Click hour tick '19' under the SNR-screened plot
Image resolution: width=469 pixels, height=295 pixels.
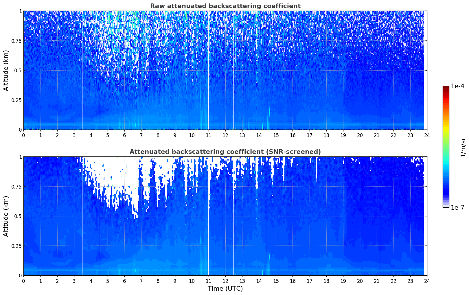click(343, 281)
